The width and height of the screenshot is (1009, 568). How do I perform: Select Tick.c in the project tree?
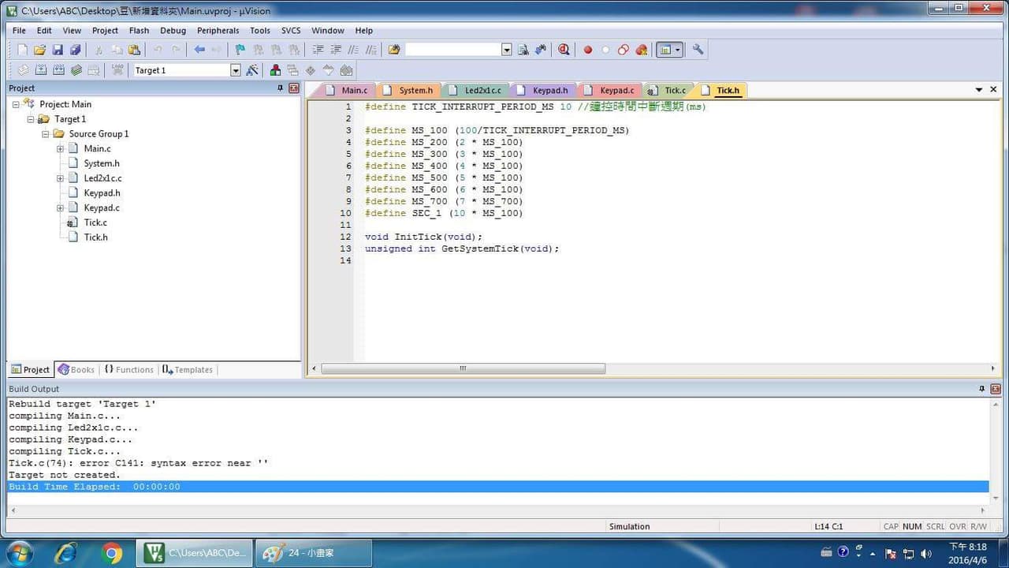(x=95, y=222)
